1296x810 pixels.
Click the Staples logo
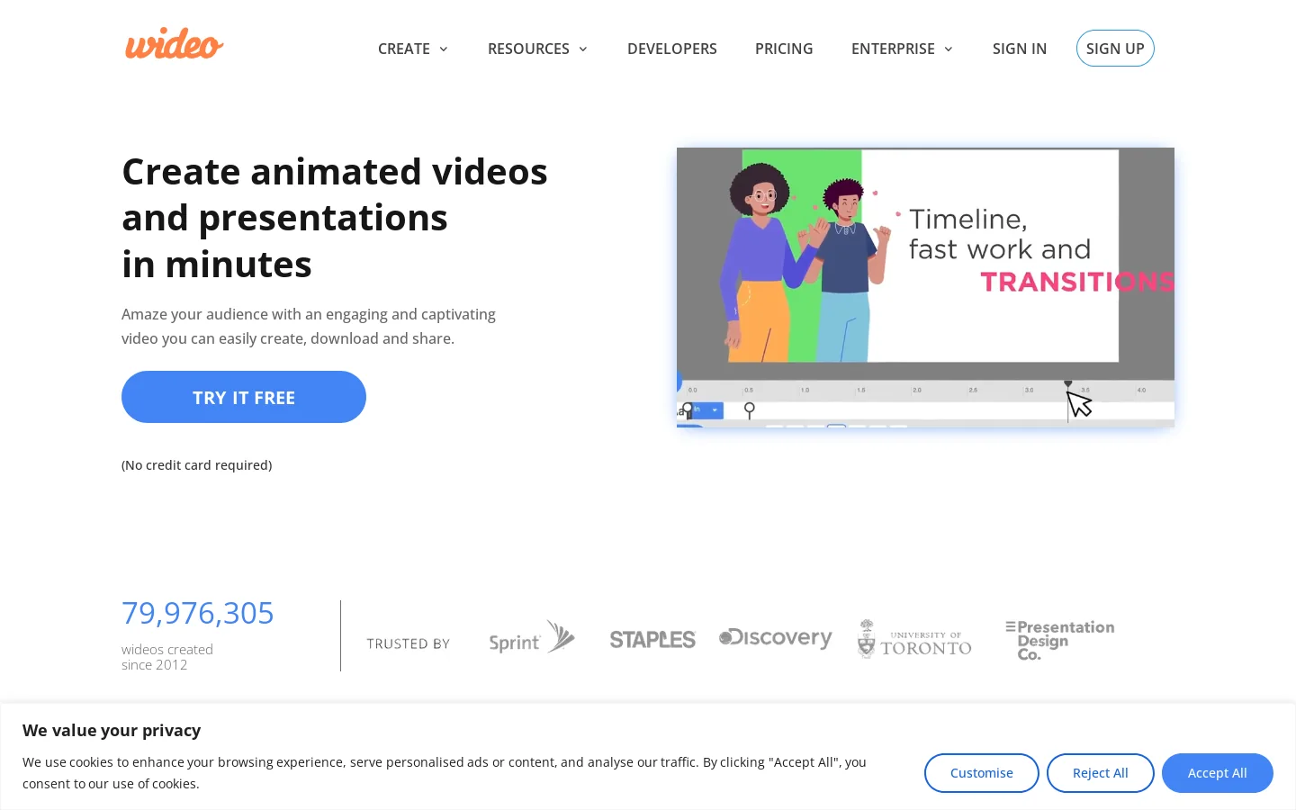(x=652, y=639)
